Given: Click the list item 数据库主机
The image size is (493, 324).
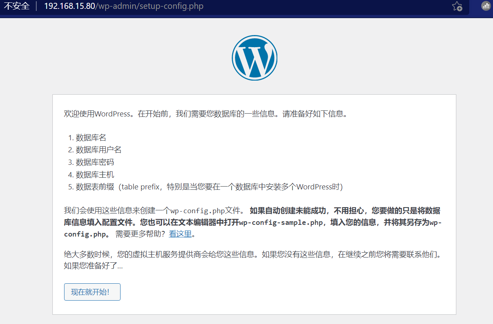Looking at the screenshot, I should (95, 175).
